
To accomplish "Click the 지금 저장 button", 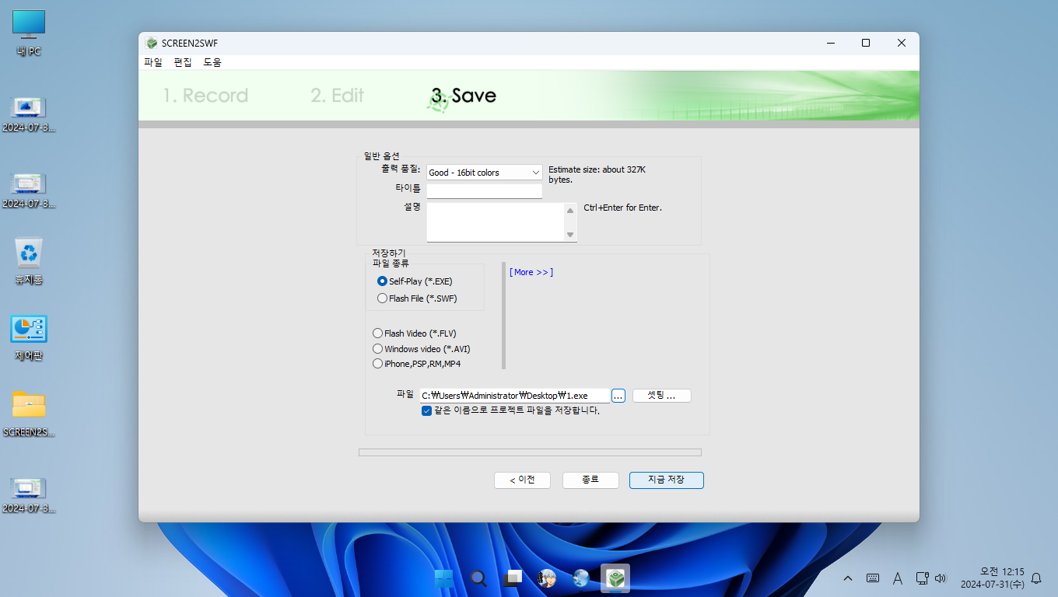I will [x=666, y=480].
